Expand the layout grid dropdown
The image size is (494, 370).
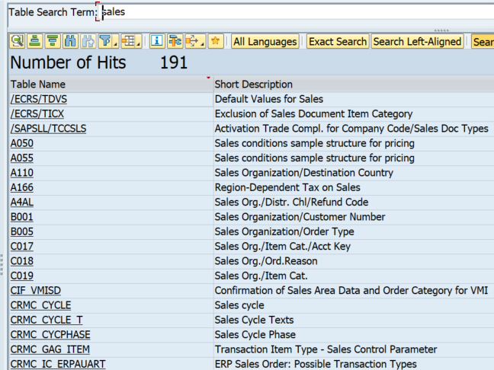point(131,42)
